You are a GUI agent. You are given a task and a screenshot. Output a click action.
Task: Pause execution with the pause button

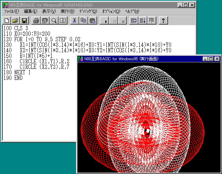click(113, 21)
